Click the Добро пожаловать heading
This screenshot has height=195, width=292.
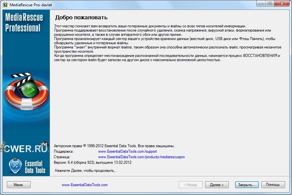(x=81, y=18)
